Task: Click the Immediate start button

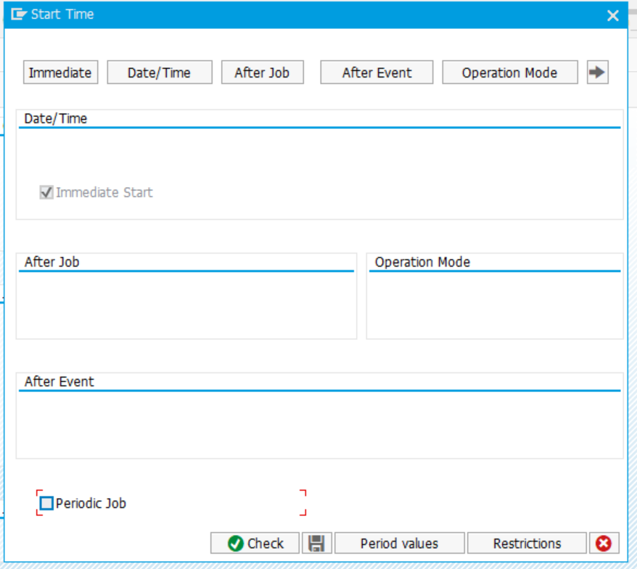Action: point(60,72)
